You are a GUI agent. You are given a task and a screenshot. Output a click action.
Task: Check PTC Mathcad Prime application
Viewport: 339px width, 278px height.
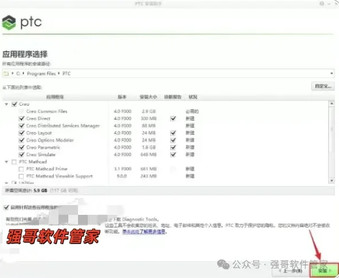tap(21, 169)
